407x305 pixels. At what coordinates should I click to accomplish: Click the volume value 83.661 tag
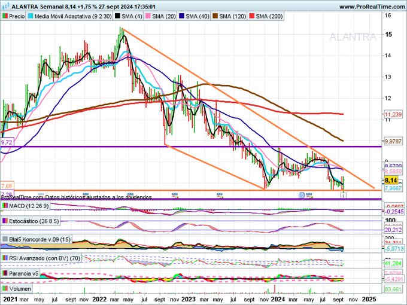393,289
